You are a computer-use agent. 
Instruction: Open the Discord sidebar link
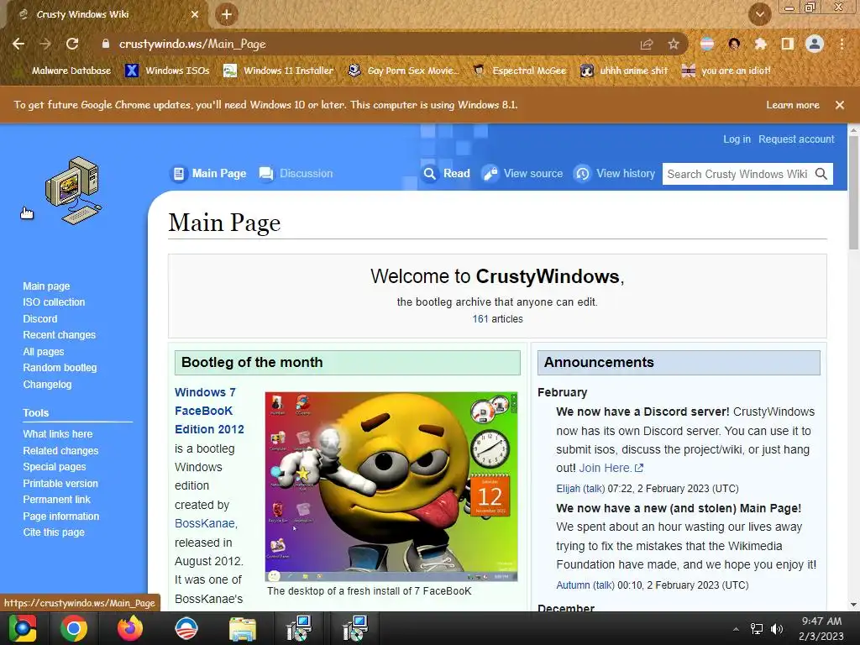[40, 318]
